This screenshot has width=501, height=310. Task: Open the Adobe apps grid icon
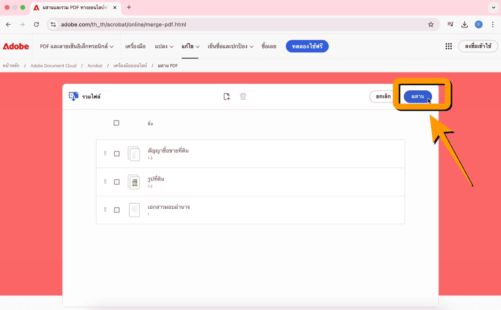pyautogui.click(x=449, y=46)
